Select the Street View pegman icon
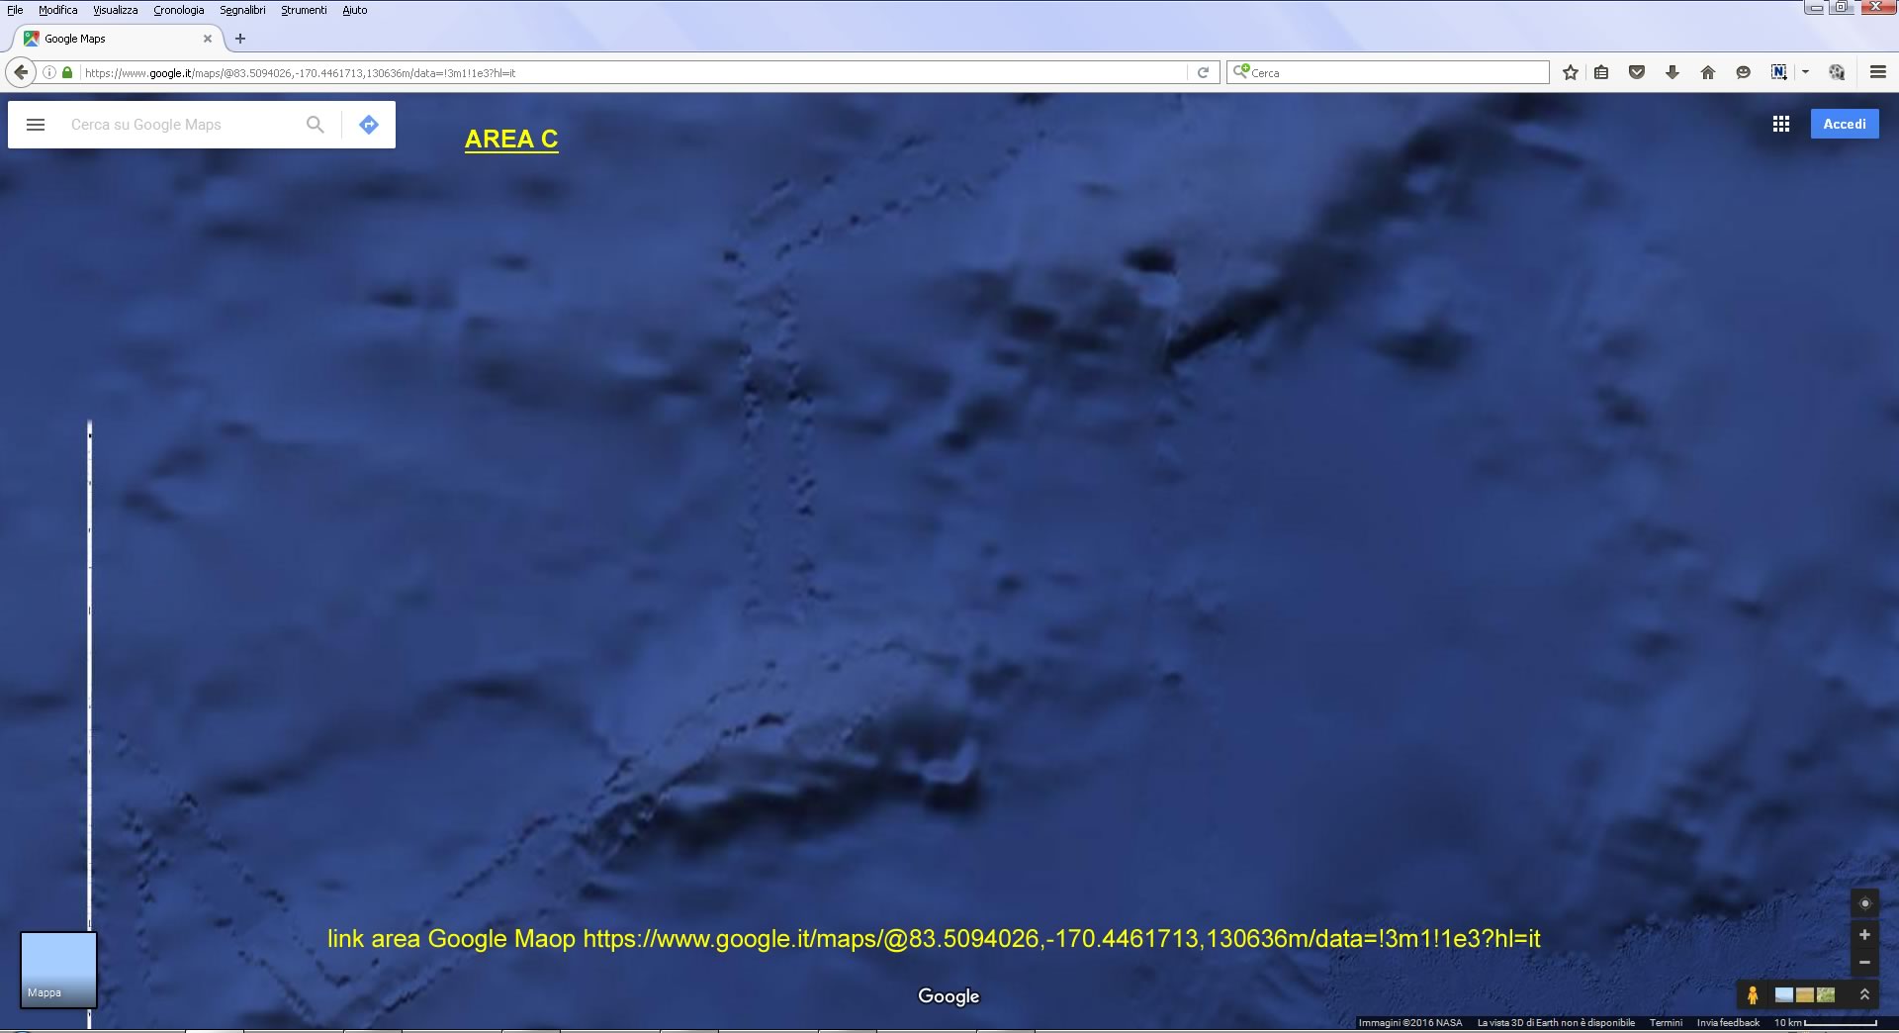 pos(1753,995)
